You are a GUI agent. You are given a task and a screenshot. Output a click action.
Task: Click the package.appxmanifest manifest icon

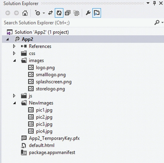coord(24,153)
